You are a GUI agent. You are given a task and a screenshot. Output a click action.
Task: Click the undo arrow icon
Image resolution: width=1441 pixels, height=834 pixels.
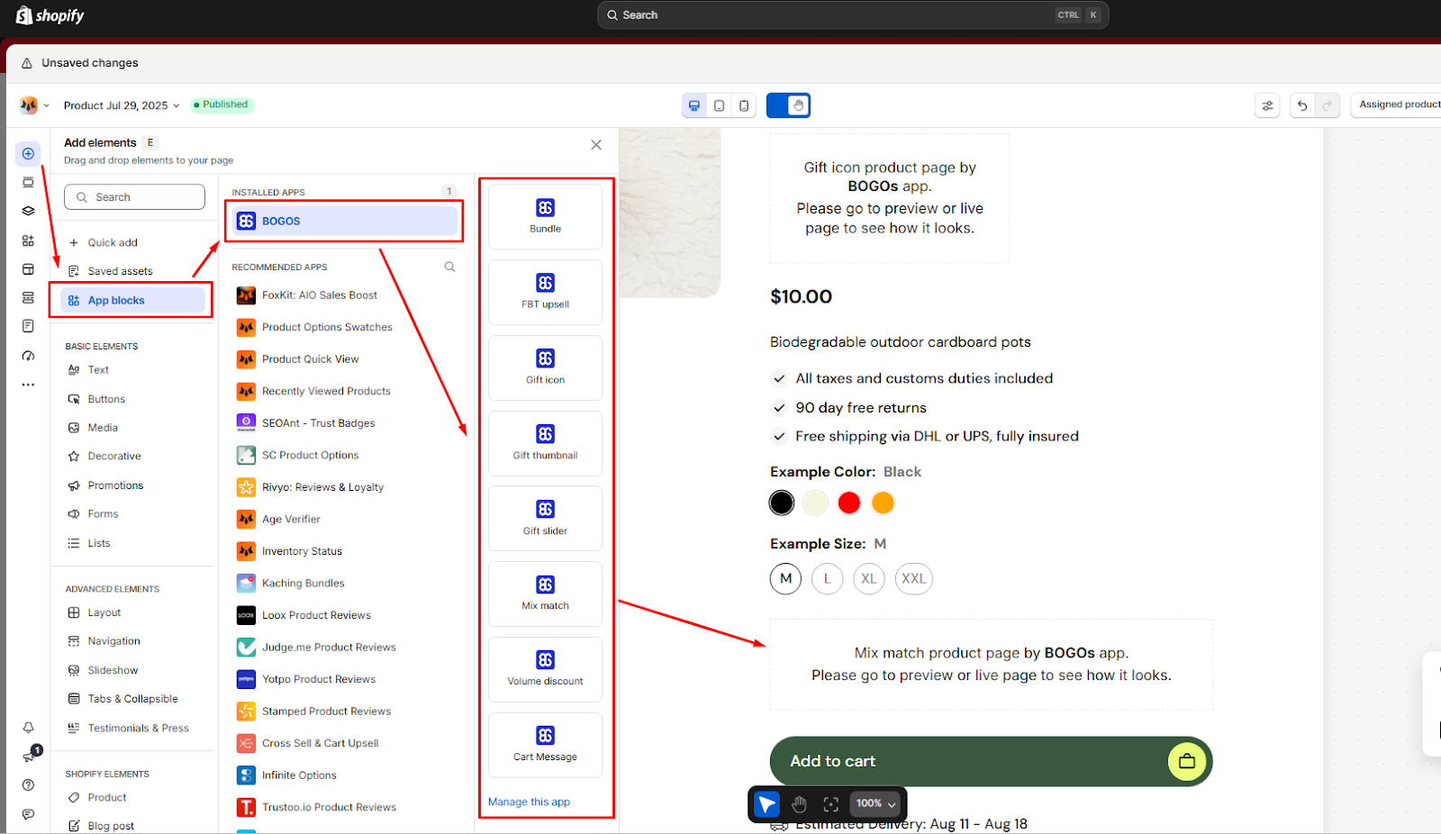(x=1302, y=105)
